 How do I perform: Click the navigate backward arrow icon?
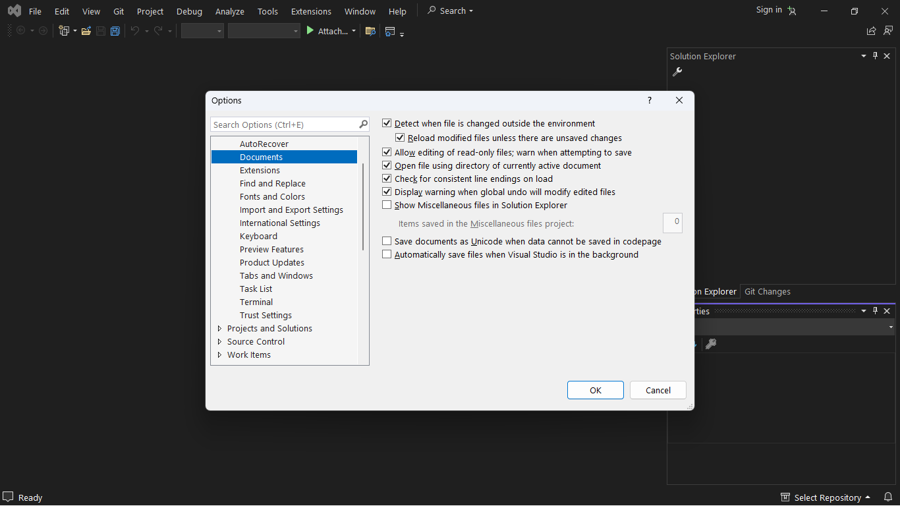(x=20, y=30)
